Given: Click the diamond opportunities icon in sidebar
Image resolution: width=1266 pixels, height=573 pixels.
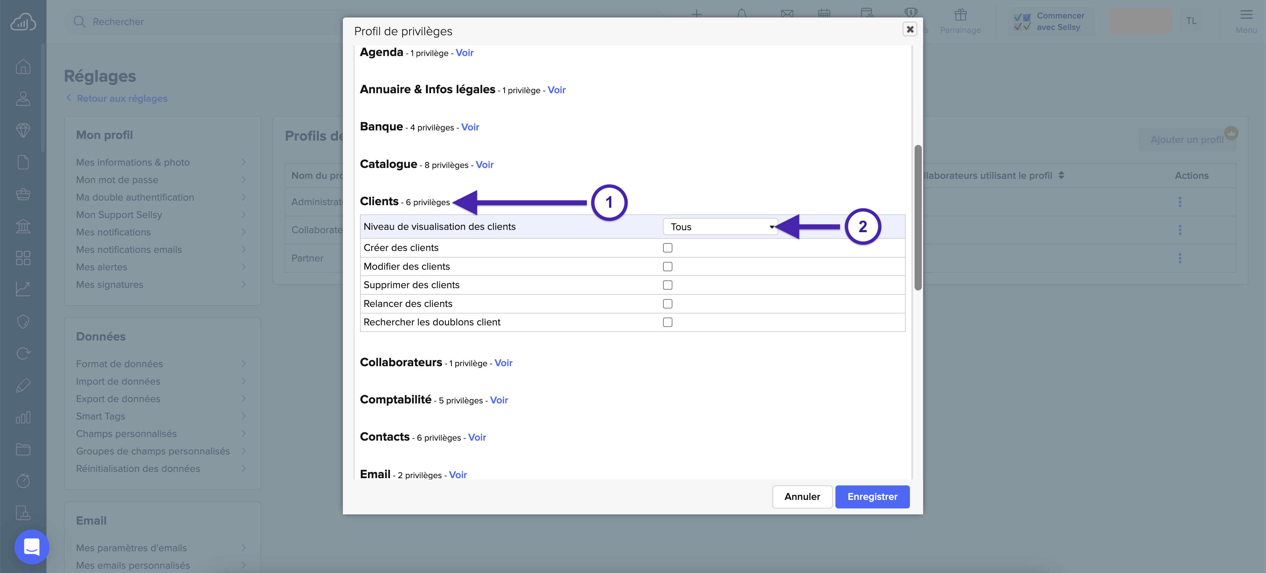Looking at the screenshot, I should (x=23, y=130).
